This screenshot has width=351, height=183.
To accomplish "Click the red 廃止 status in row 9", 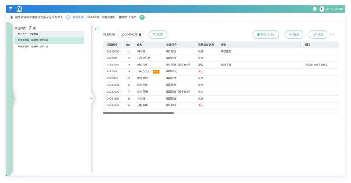I will pyautogui.click(x=200, y=105).
